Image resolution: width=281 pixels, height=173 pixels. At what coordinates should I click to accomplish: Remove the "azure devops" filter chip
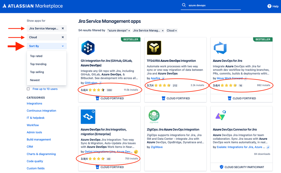pos(129,31)
